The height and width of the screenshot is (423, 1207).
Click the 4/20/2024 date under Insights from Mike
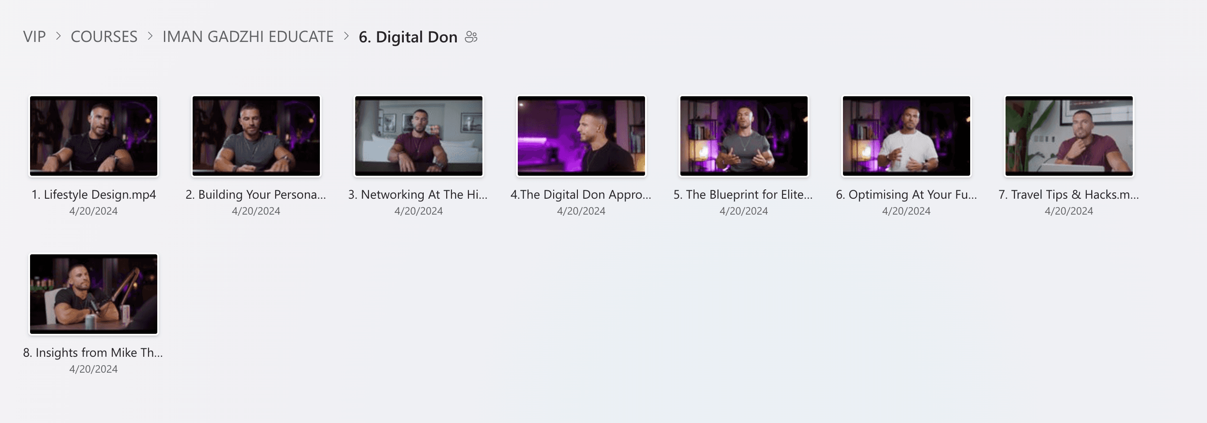tap(93, 369)
